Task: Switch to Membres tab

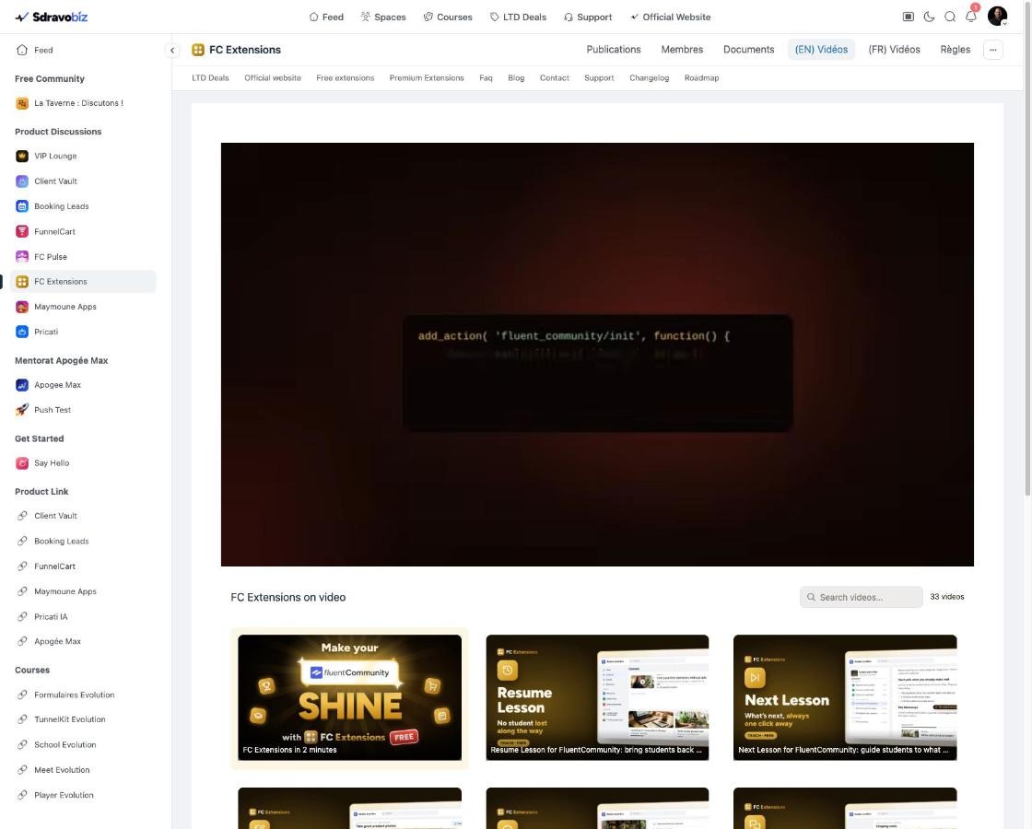Action: tap(682, 50)
